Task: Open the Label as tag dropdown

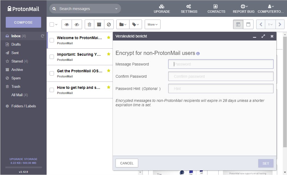Action: tap(136, 24)
